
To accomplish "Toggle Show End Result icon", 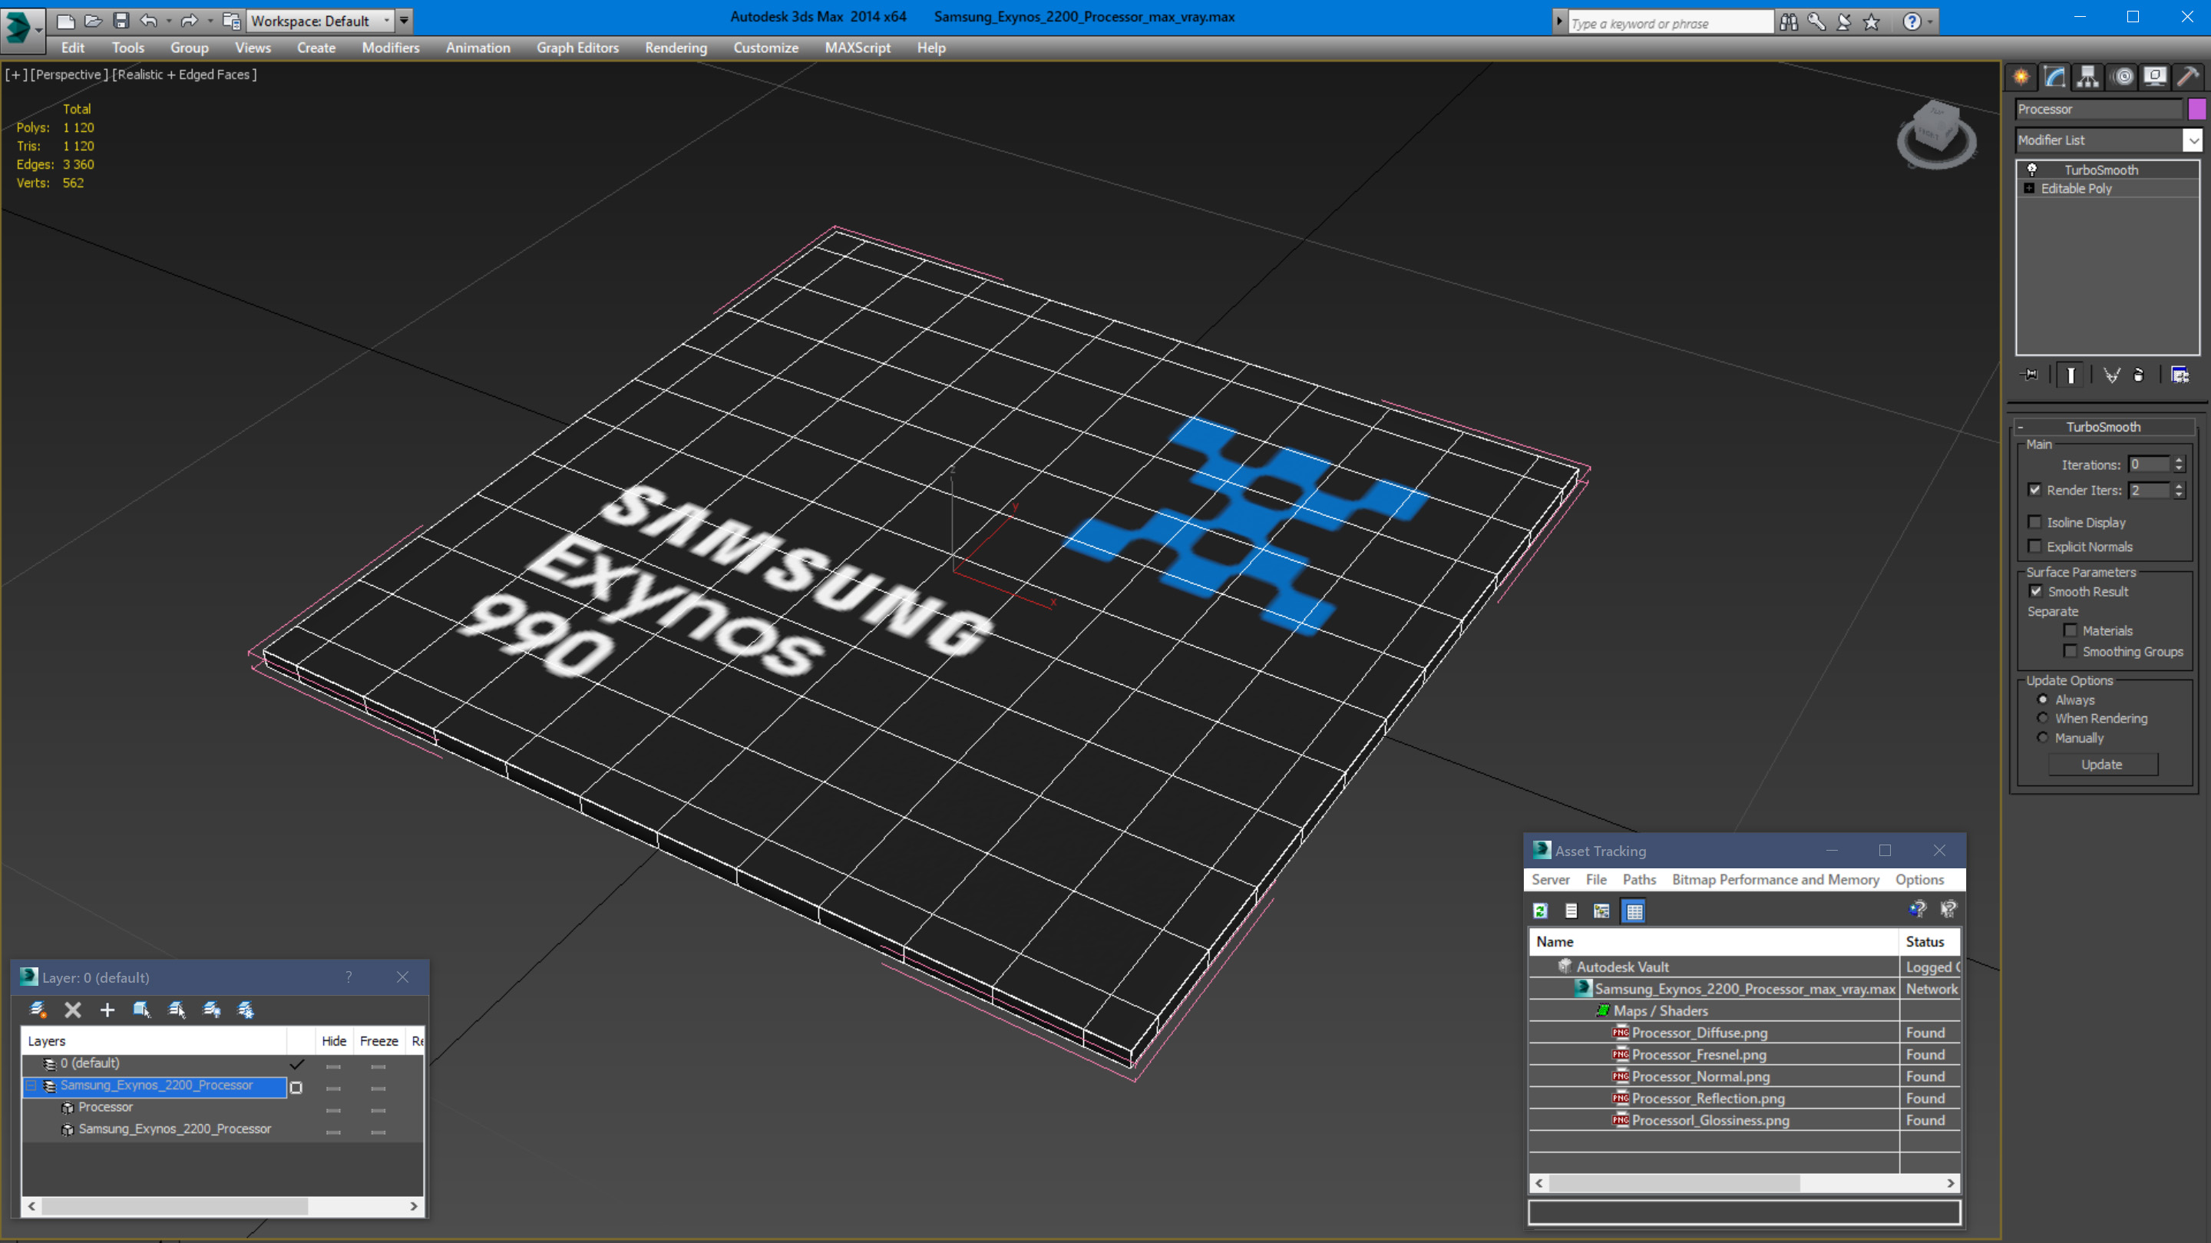I will 2071,375.
